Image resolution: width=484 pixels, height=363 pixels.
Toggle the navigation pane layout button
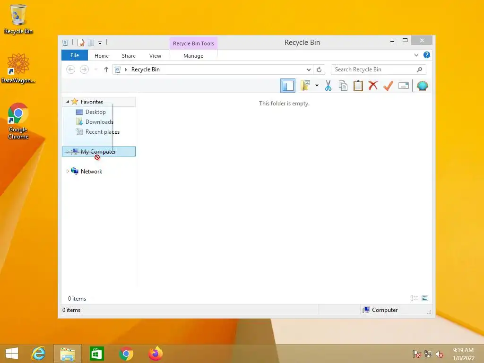point(288,86)
